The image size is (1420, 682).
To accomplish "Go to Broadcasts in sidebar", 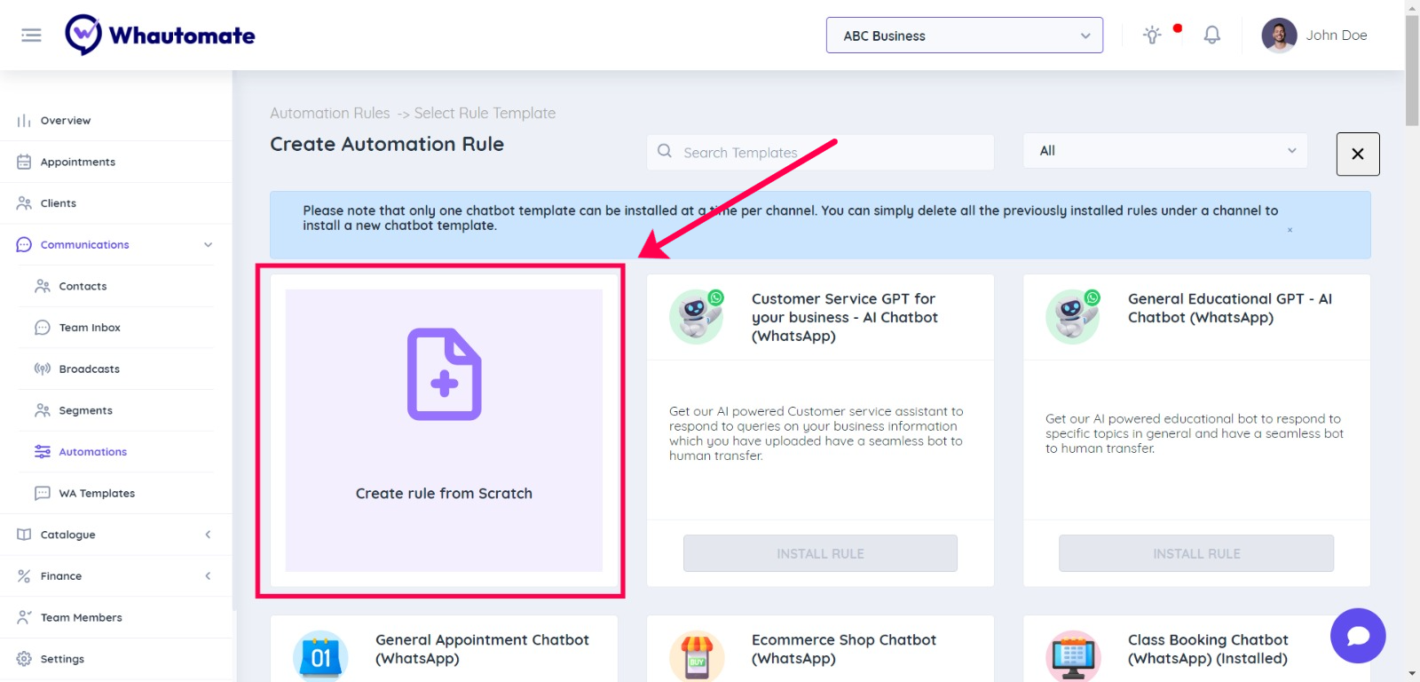I will pos(89,369).
